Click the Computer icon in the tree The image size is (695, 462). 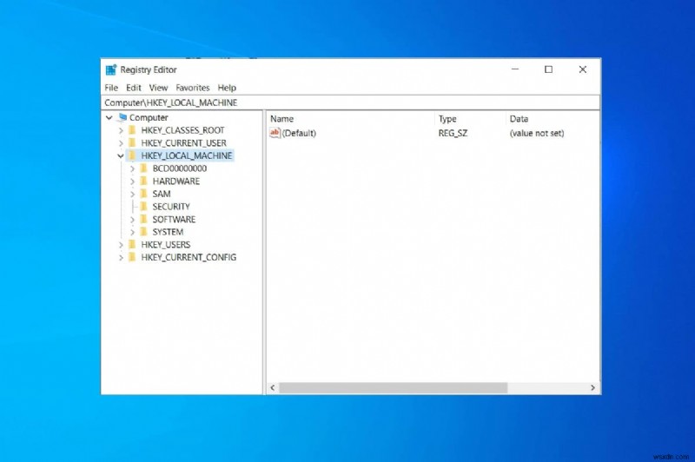tap(122, 117)
